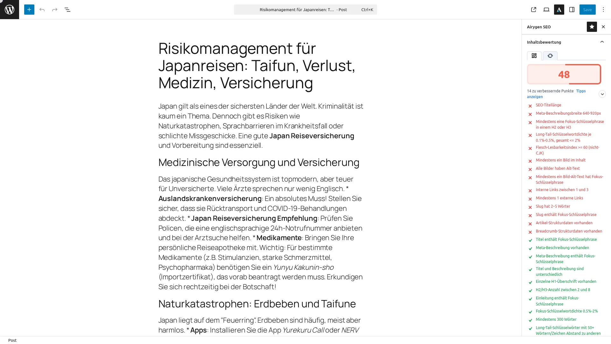611x344 pixels.
Task: Click the check icon for Einzelne H1-Überschrift vorhanden
Action: 530,283
